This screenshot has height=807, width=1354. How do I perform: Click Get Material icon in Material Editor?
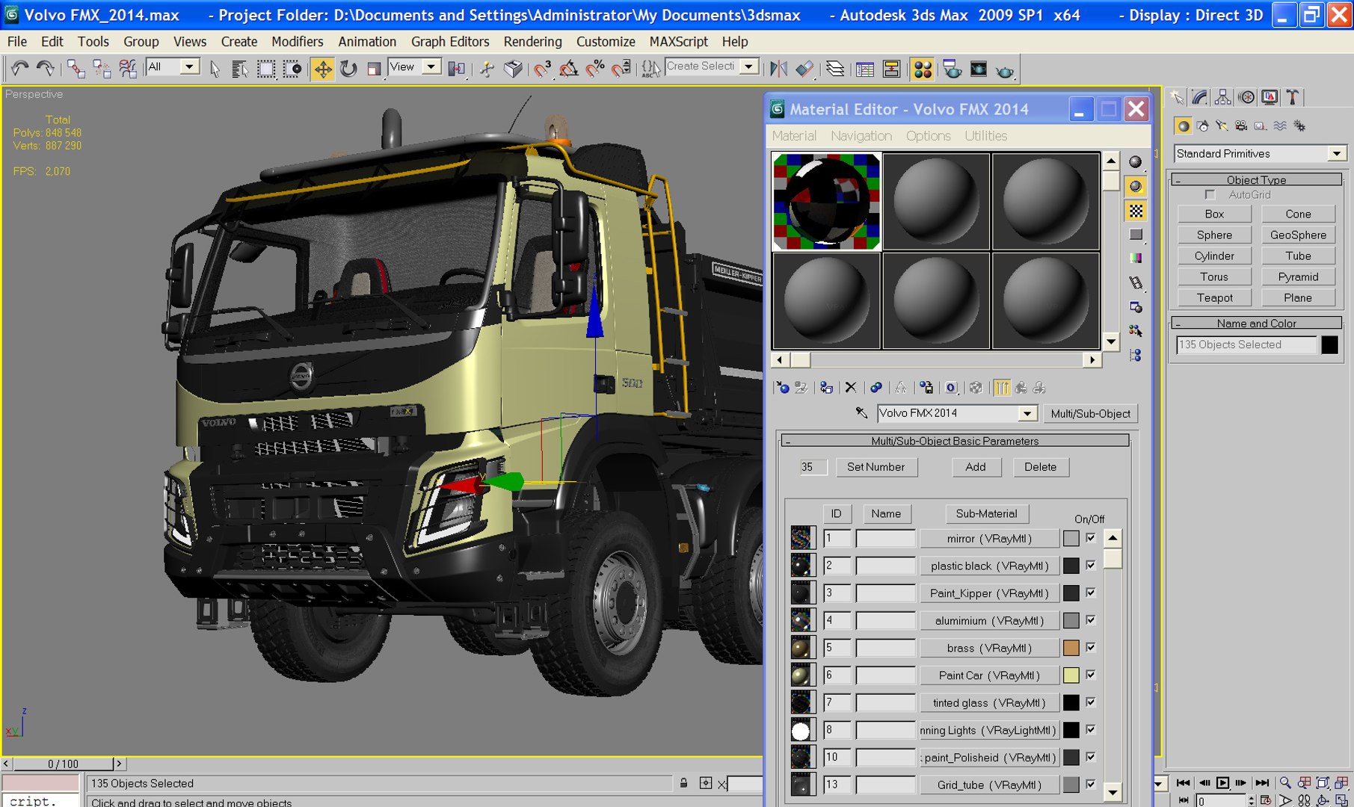[x=782, y=387]
